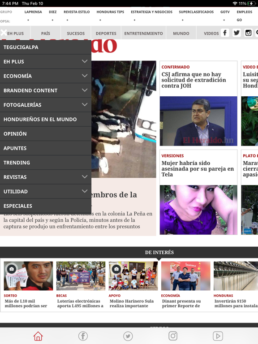The height and width of the screenshot is (344, 258).
Task: Open Becas group photo thumbnail
Action: (81, 276)
